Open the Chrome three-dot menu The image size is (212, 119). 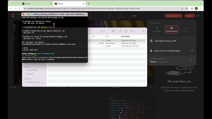coord(201,9)
